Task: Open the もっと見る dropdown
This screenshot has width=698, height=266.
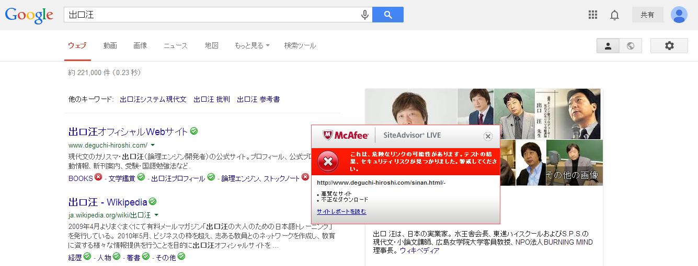Action: click(252, 45)
